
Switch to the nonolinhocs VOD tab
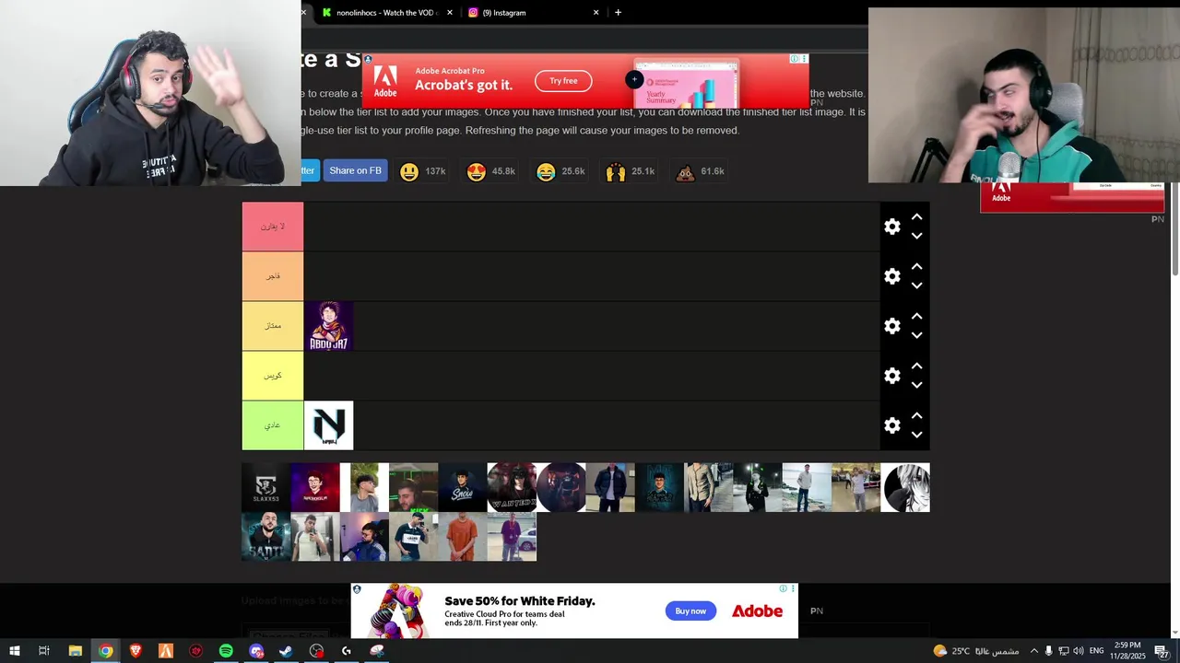(384, 13)
